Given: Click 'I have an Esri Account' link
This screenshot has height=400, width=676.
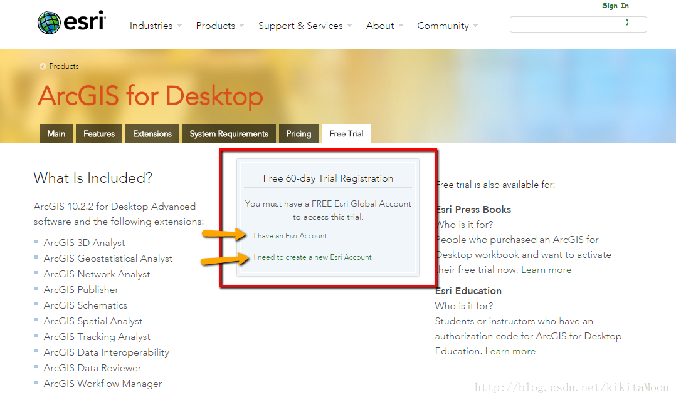Looking at the screenshot, I should (x=290, y=236).
